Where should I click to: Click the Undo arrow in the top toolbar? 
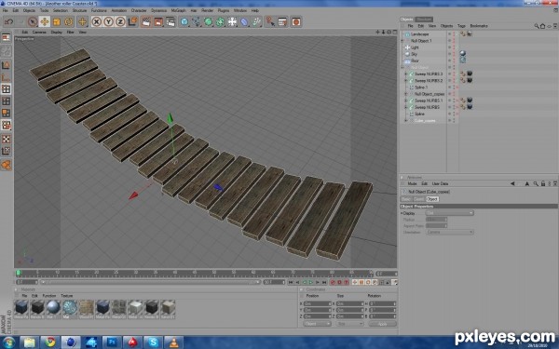tap(8, 21)
